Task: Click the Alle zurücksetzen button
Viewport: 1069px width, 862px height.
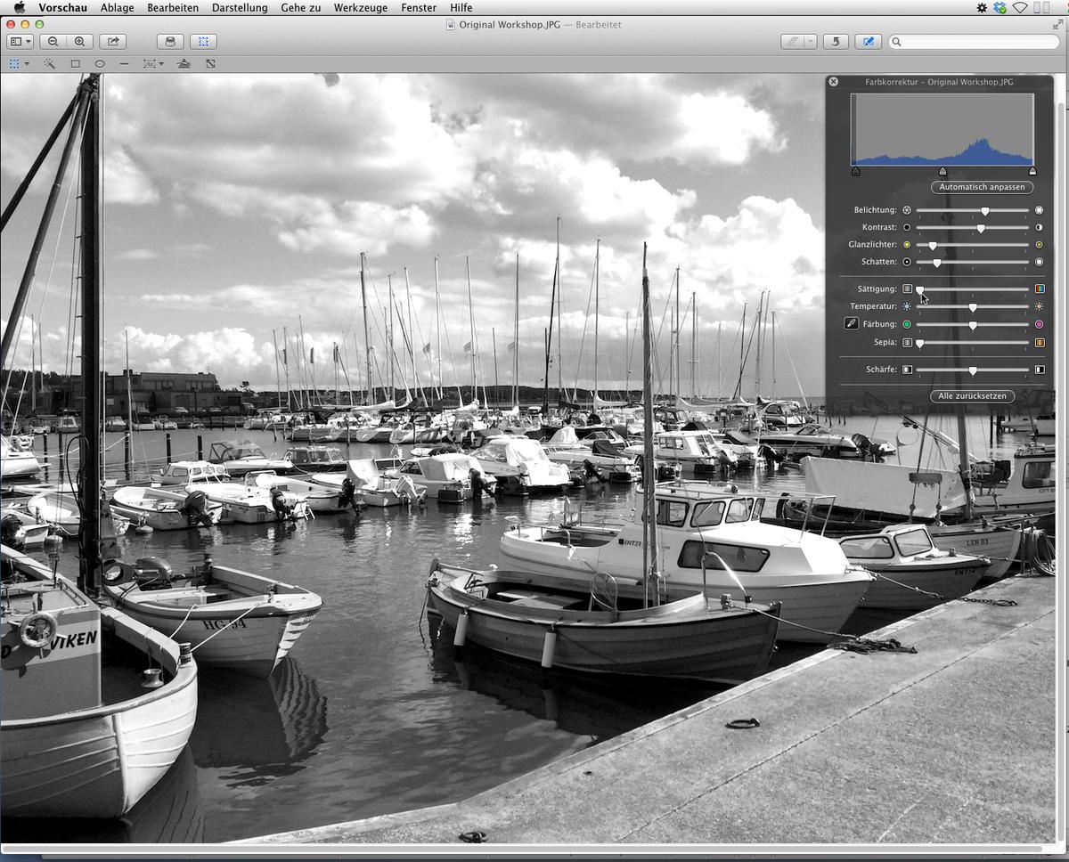Action: pyautogui.click(x=972, y=395)
